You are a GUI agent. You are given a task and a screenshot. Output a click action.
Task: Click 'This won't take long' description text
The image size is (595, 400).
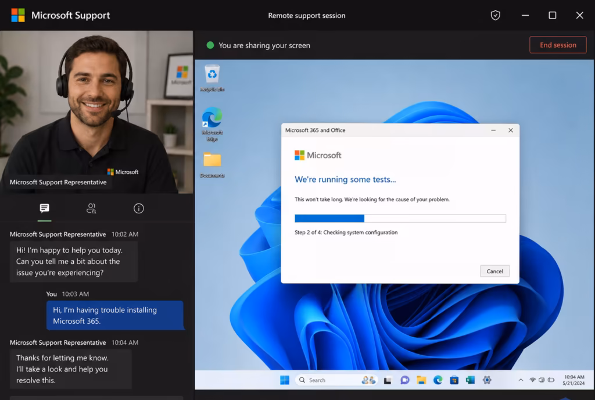pos(372,199)
